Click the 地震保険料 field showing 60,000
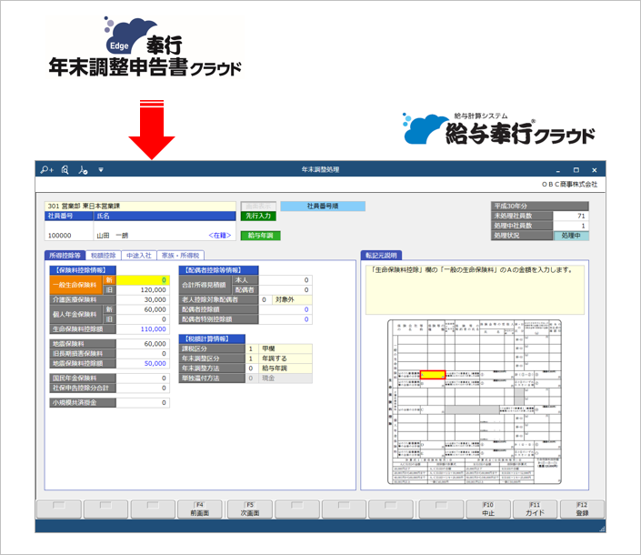This screenshot has height=555, width=641. point(143,344)
